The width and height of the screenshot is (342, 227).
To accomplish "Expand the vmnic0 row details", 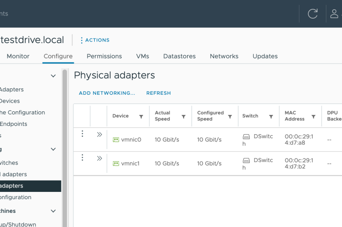I will click(x=99, y=134).
